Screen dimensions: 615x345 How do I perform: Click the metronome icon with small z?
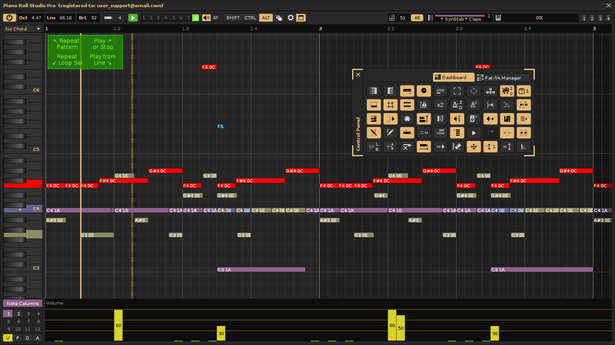coord(474,105)
